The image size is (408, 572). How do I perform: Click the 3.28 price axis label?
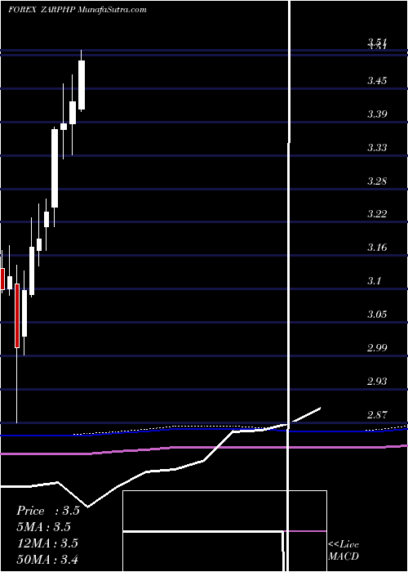coord(377,181)
